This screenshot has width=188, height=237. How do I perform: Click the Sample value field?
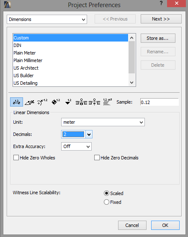pyautogui.click(x=160, y=102)
